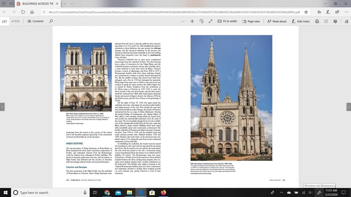Pin the PDF toolbar

(x=346, y=21)
